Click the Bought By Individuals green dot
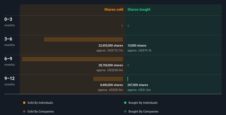The height and width of the screenshot is (115, 226). (125, 103)
